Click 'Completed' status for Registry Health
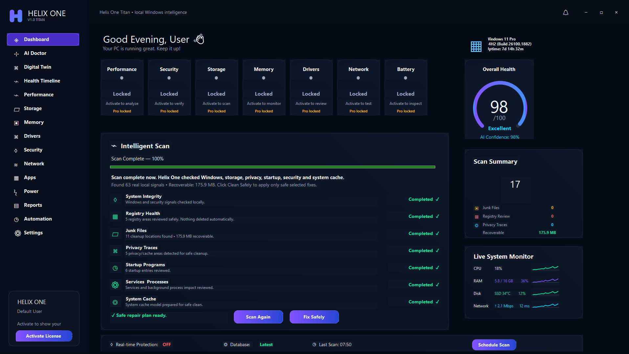This screenshot has height=354, width=629. pyautogui.click(x=424, y=216)
